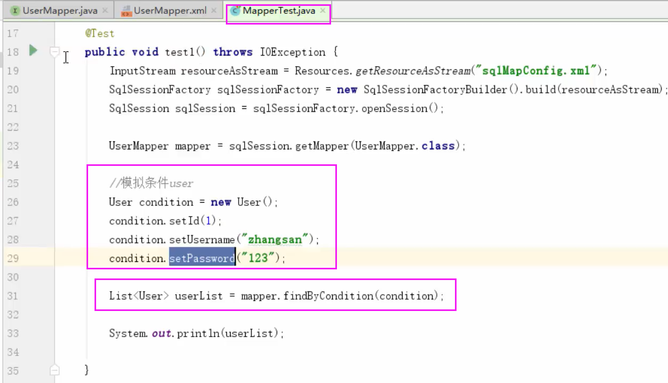Viewport: 668px width, 383px height.
Task: Click InputStream type on line 19
Action: pos(142,70)
